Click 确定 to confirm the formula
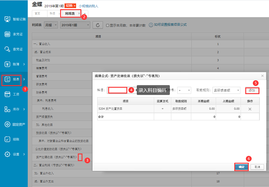Screen dimensions: 269x187 [241, 167]
